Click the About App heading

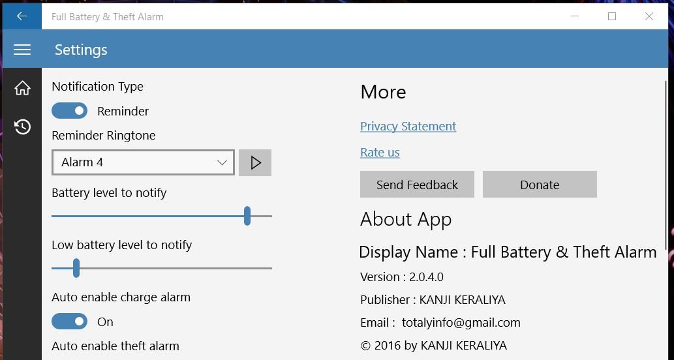tap(406, 219)
